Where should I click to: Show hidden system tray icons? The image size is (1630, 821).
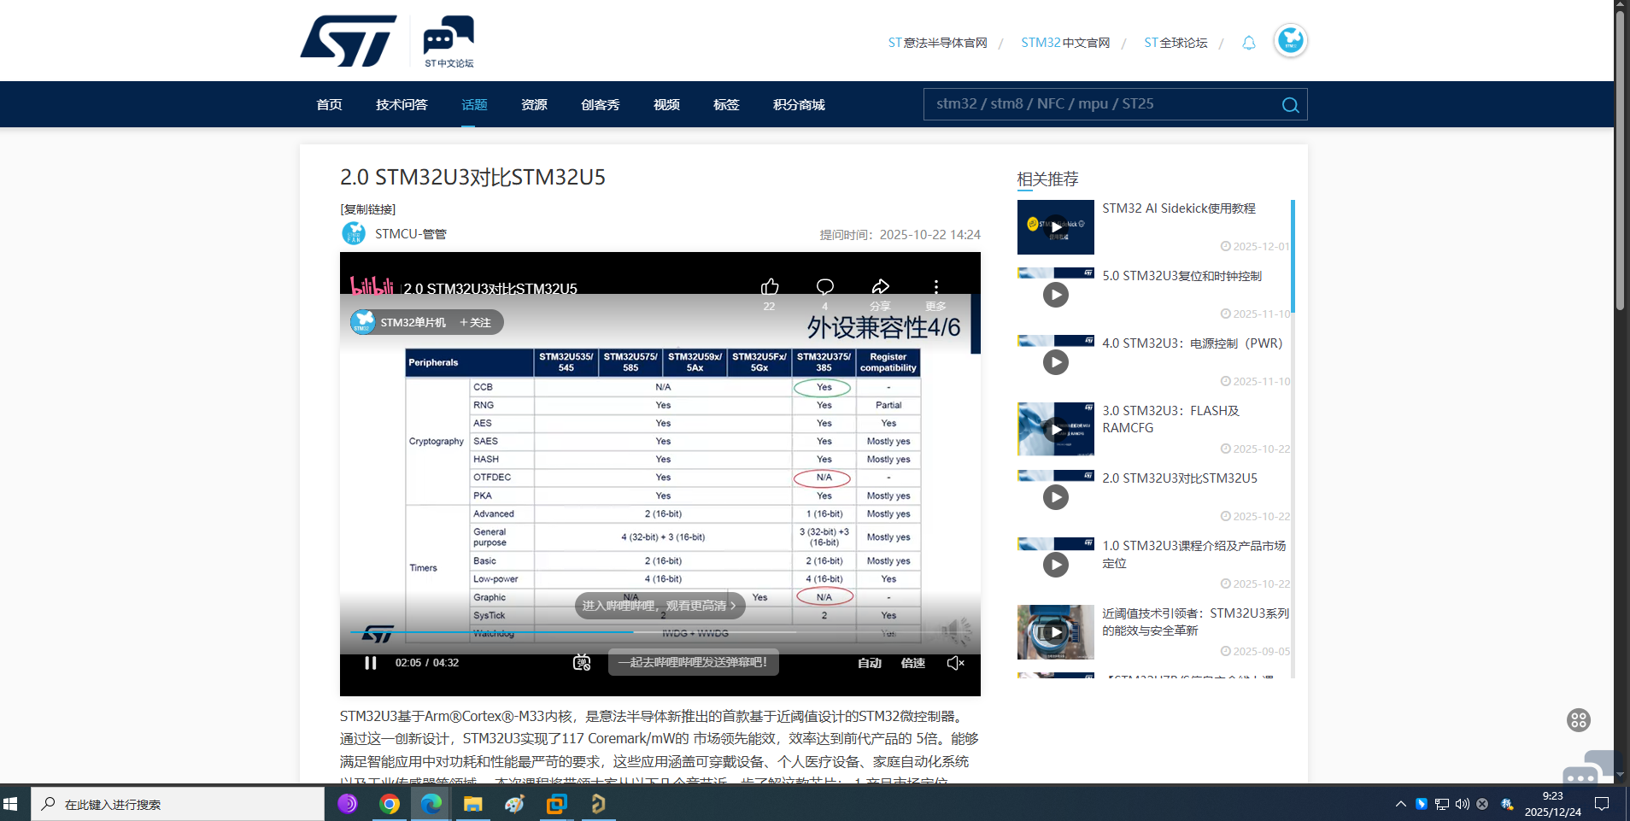pyautogui.click(x=1400, y=804)
